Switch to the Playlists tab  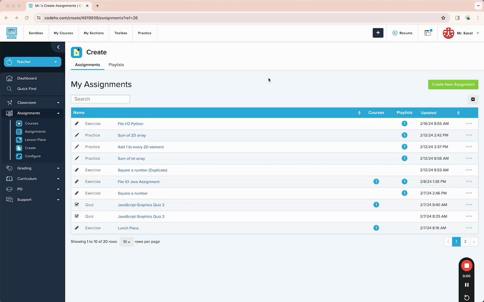pyautogui.click(x=116, y=65)
